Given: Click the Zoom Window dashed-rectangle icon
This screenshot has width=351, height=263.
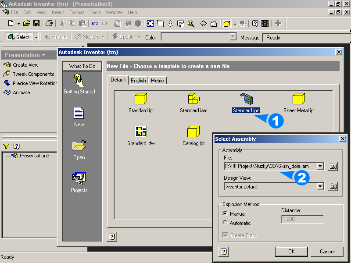Looking at the screenshot, I should [161, 23].
